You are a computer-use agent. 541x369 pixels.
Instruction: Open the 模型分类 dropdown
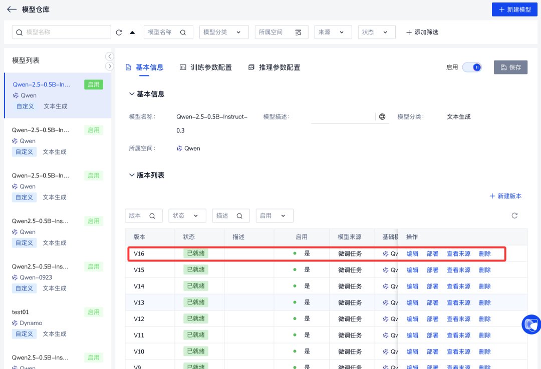pos(224,32)
